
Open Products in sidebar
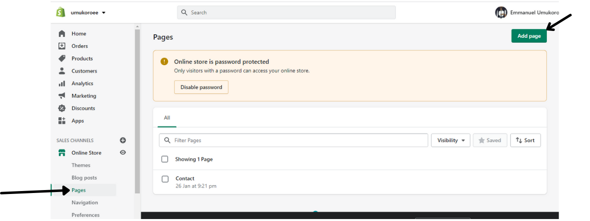[82, 58]
